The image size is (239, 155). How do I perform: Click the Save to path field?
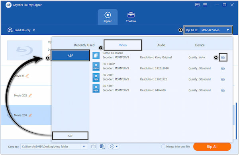[51, 147]
